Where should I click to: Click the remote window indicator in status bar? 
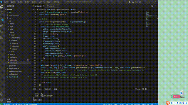point(1,104)
